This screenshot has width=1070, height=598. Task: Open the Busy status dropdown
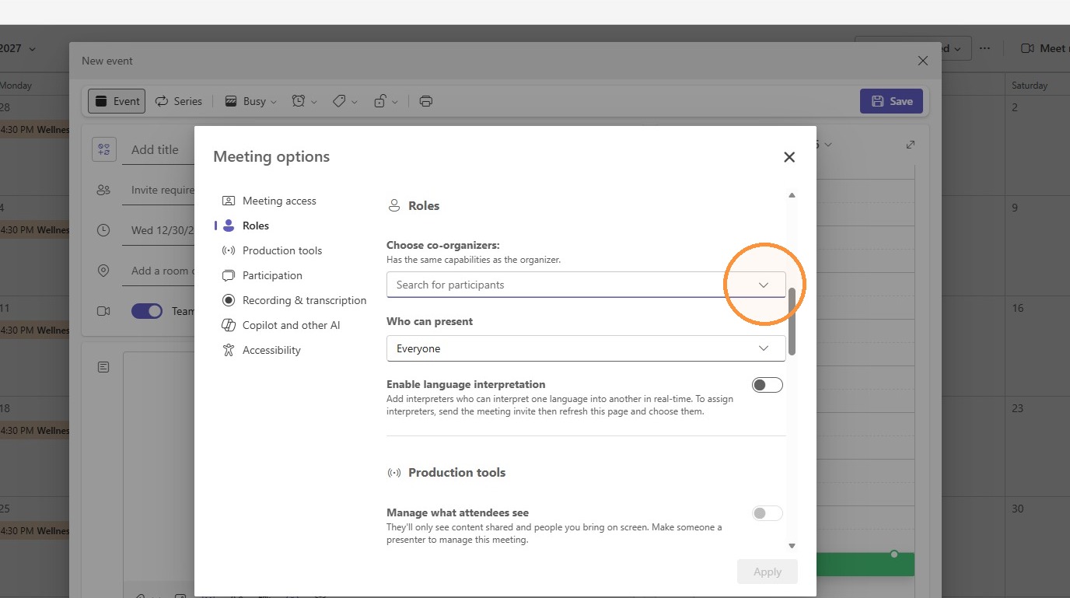pos(250,101)
